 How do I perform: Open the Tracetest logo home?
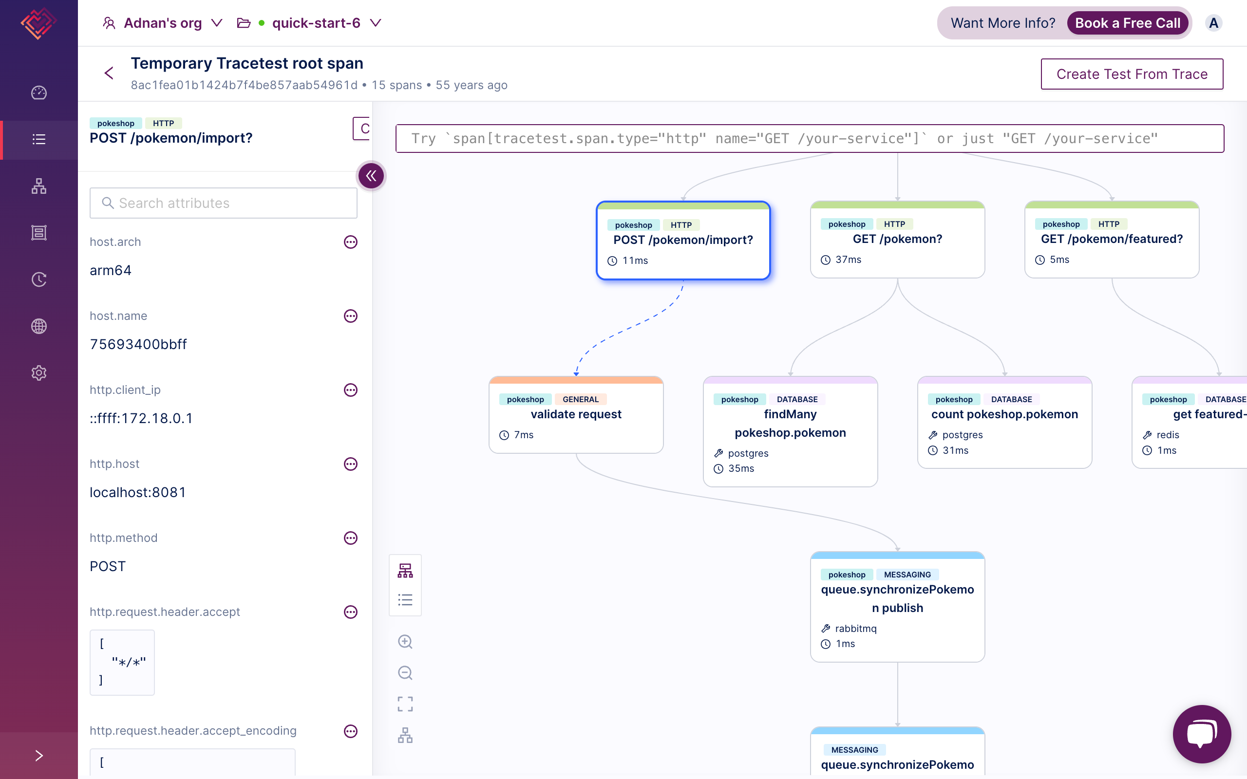click(38, 23)
